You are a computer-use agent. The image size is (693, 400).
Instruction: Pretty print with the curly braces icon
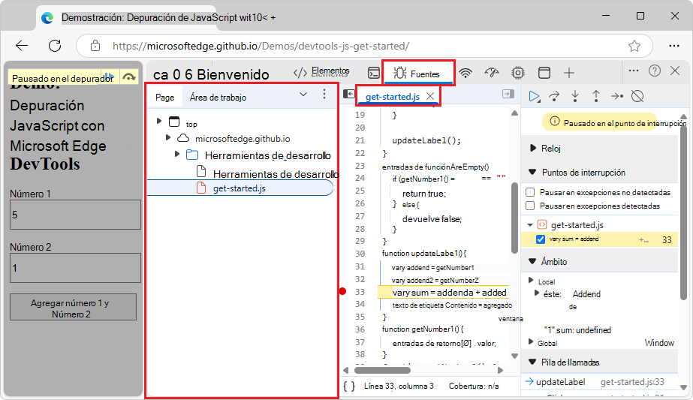coord(349,386)
